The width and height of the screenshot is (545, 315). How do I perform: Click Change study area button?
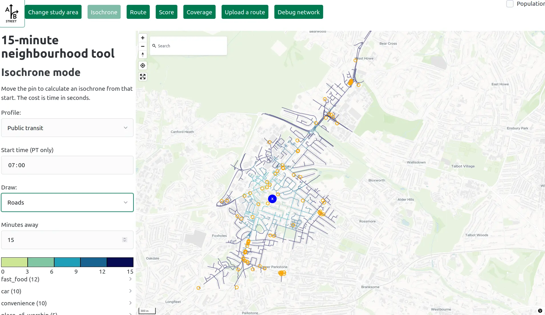[x=53, y=12]
